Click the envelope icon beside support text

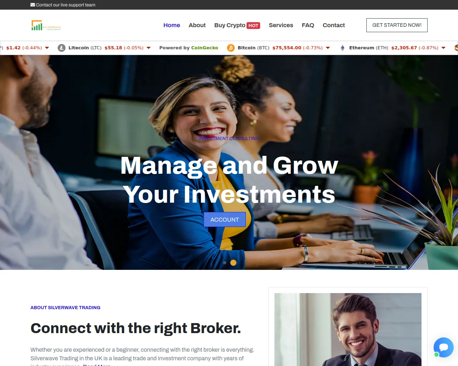point(33,5)
